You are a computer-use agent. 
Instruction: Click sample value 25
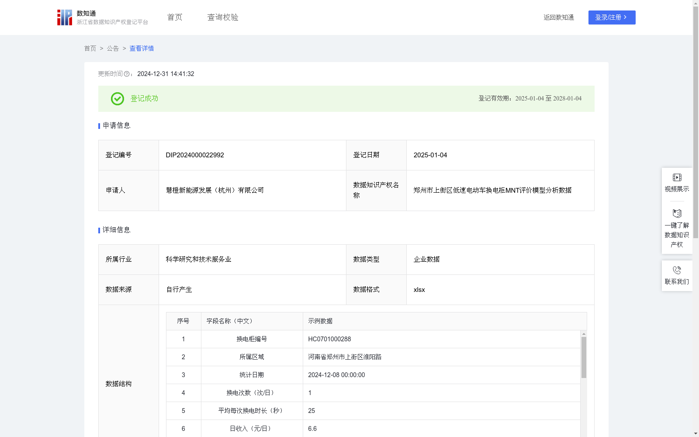(311, 411)
